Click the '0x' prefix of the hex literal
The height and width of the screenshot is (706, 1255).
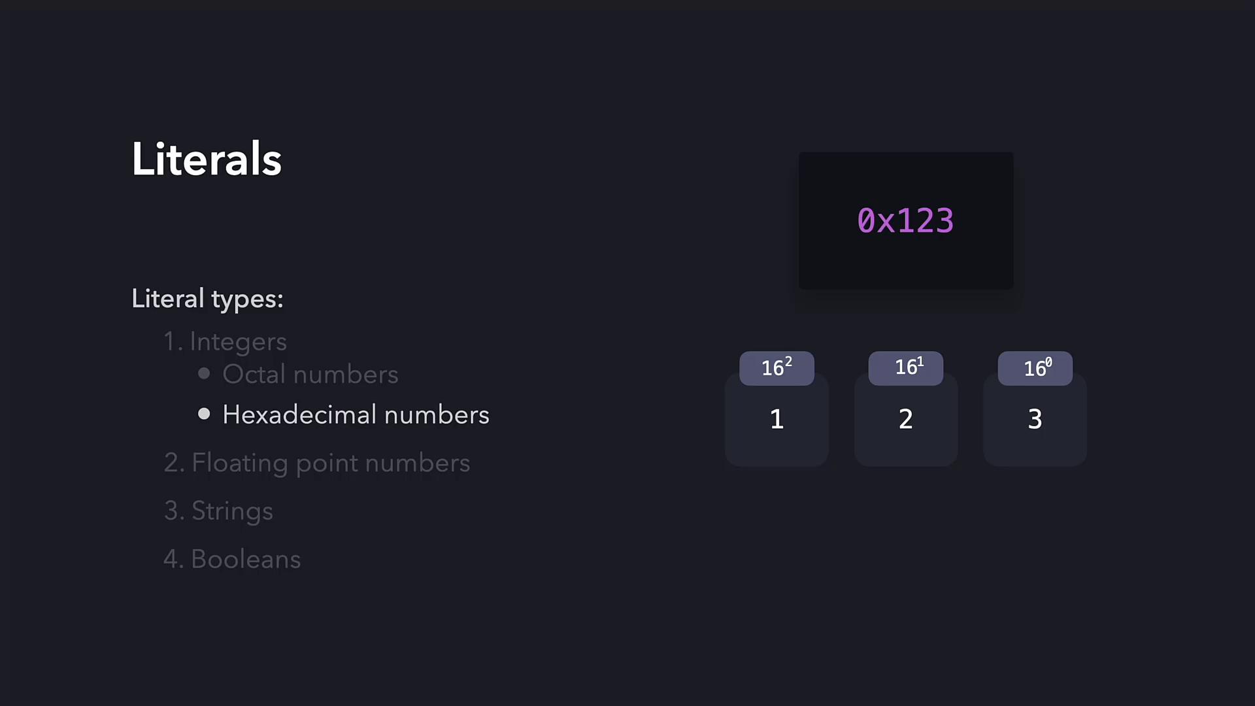[876, 221]
